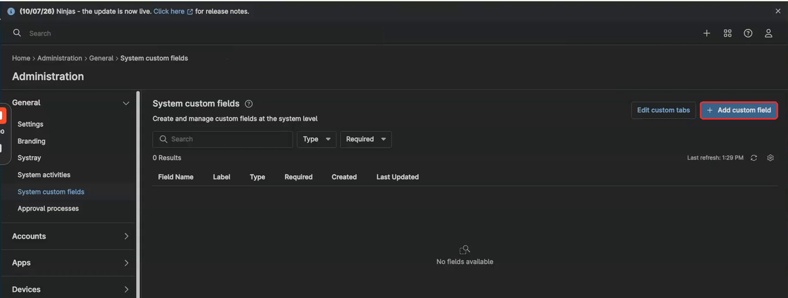Open Systray in the sidebar
The image size is (788, 298).
click(30, 158)
